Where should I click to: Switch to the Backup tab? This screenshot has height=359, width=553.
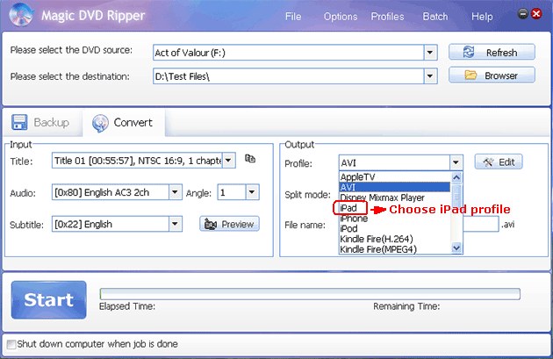41,122
